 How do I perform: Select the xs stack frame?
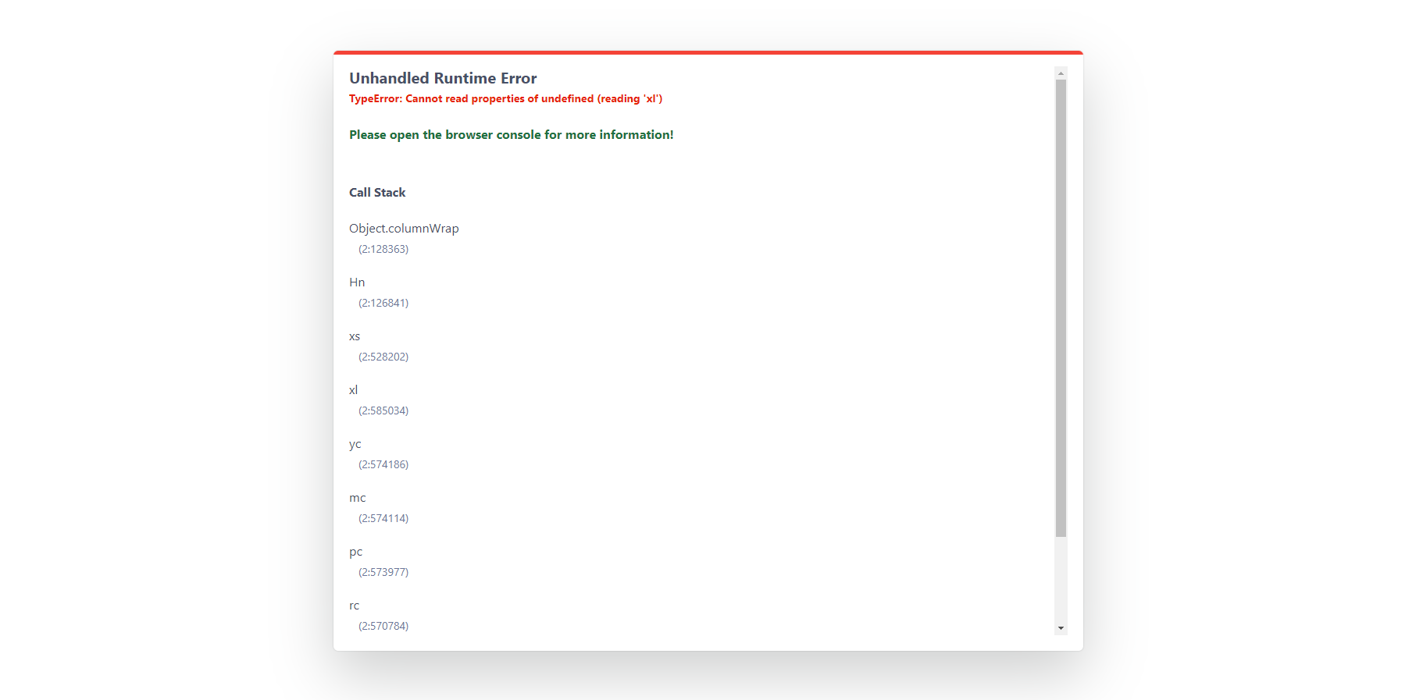355,336
